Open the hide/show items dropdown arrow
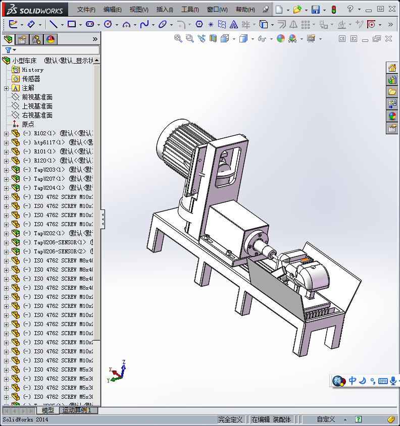The width and height of the screenshot is (400, 426). pyautogui.click(x=271, y=39)
